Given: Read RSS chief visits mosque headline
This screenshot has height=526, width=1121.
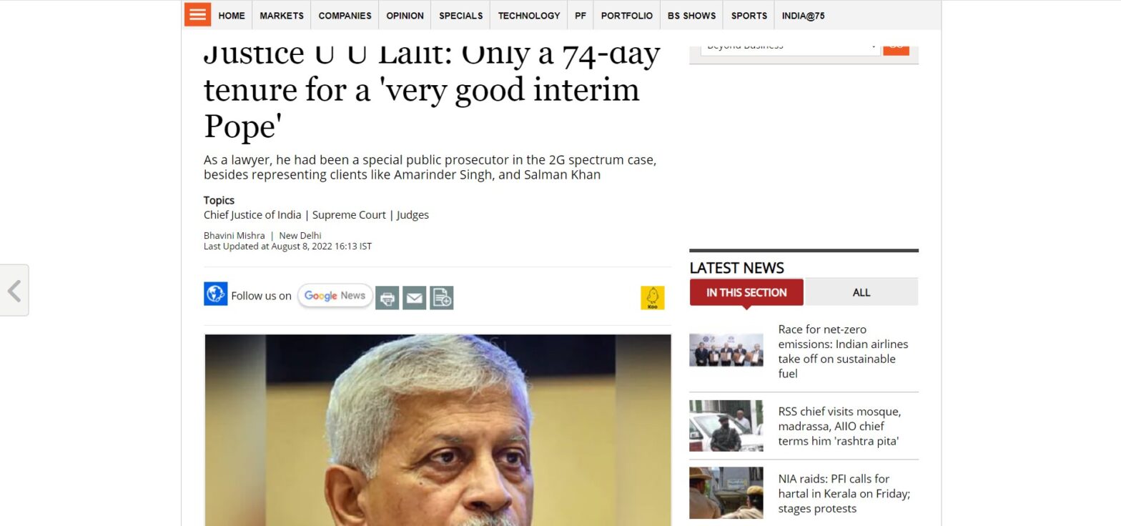Looking at the screenshot, I should pos(839,426).
